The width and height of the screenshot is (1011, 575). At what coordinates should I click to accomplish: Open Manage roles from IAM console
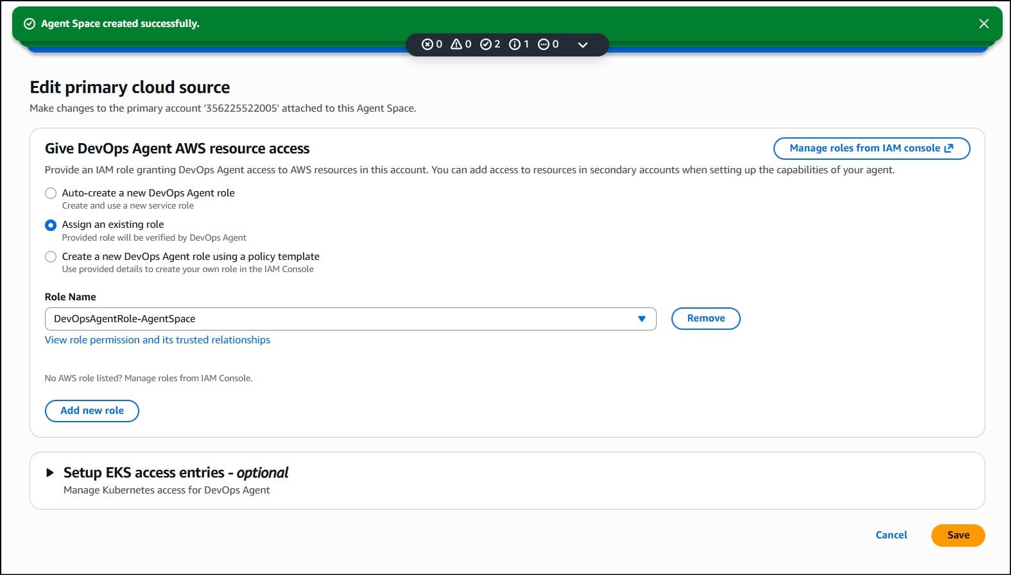click(871, 148)
